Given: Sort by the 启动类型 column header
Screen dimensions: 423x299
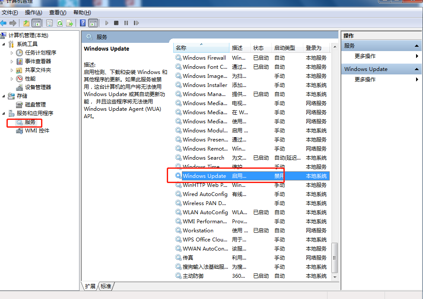Looking at the screenshot, I should pyautogui.click(x=287, y=48).
